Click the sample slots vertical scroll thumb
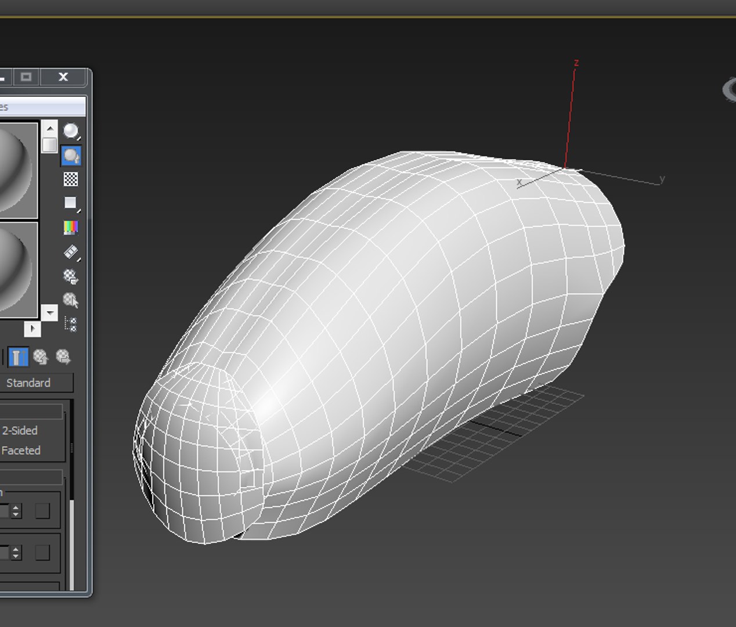 (x=50, y=145)
